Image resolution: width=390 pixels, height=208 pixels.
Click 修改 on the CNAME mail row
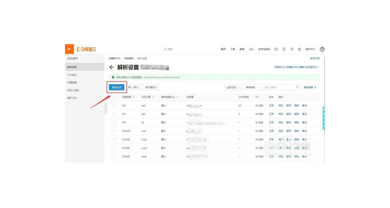click(281, 131)
